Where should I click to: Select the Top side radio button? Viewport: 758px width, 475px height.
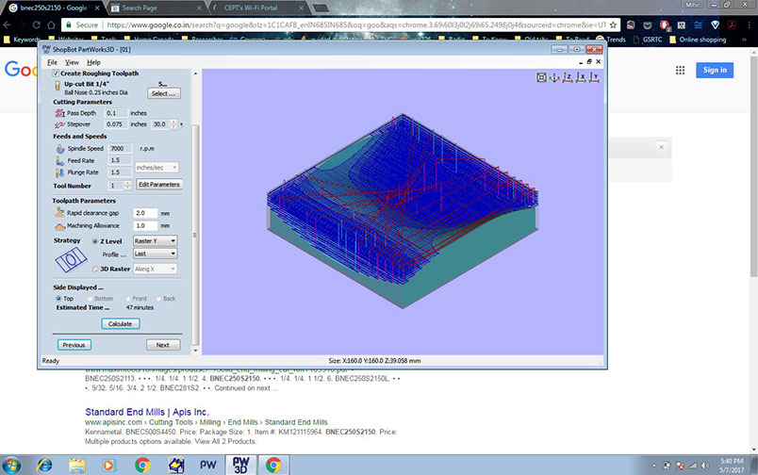pos(58,299)
